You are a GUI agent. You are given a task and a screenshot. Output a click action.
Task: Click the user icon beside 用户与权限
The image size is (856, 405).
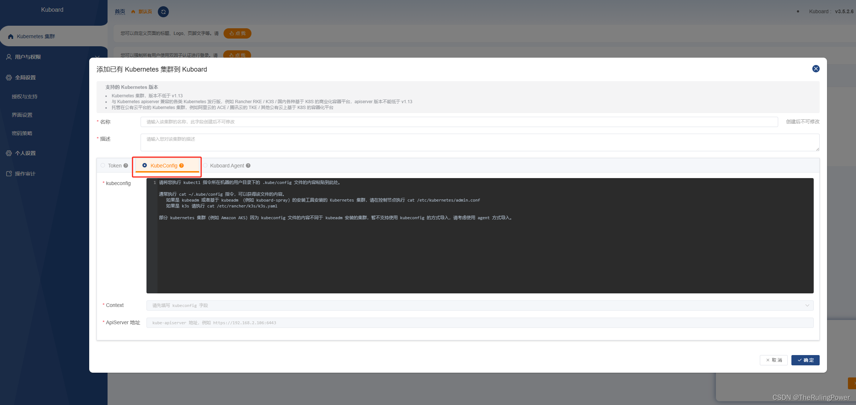pyautogui.click(x=9, y=57)
